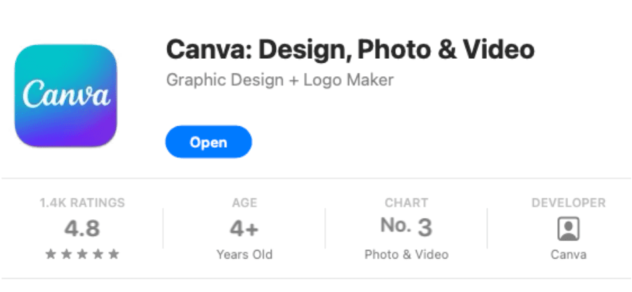Screen dimensions: 632x292
Task: Click the second rating star
Action: click(66, 254)
